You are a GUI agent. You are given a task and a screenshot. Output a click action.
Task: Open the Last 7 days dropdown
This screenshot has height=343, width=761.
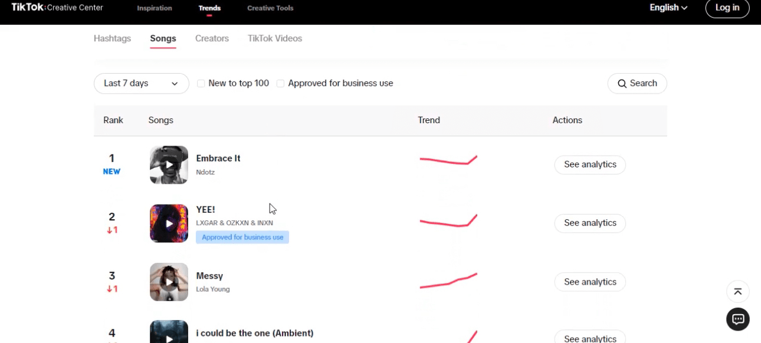(x=141, y=83)
